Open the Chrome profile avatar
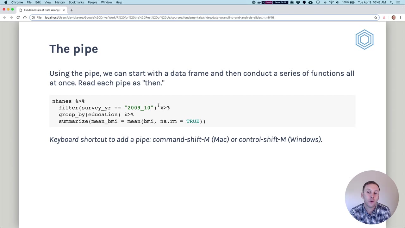The height and width of the screenshot is (228, 405). click(x=394, y=17)
